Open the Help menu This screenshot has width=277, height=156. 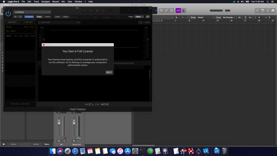pyautogui.click(x=91, y=2)
